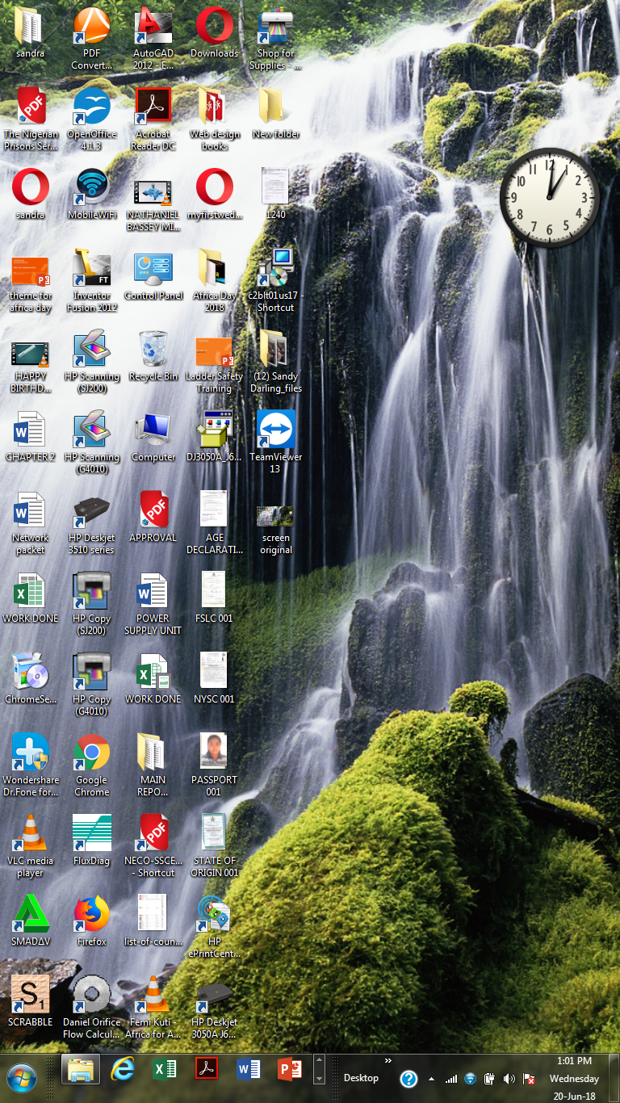The width and height of the screenshot is (620, 1103).
Task: Launch FluxDiag shortcut
Action: [91, 833]
